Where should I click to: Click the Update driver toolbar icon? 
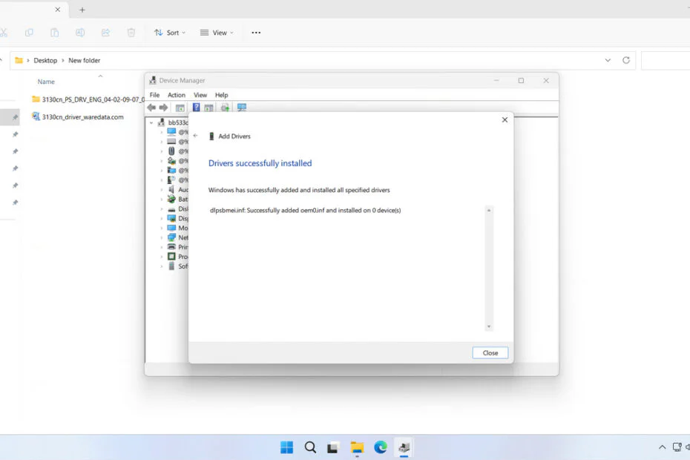click(225, 108)
